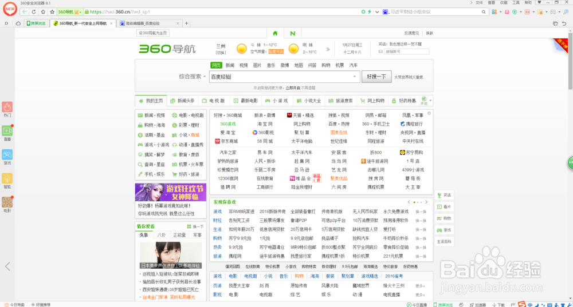
Task: Open new tab with plus button
Action: point(186,23)
